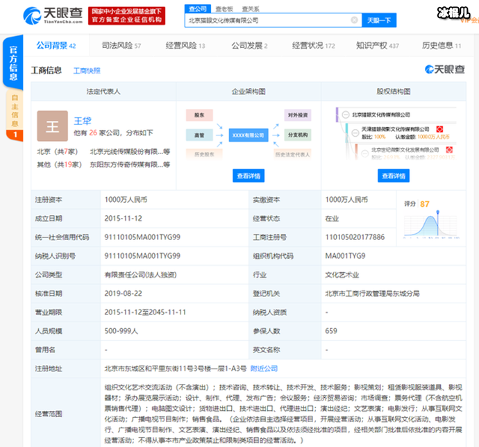
Task: Click the approval date 2019-08-22
Action: pyautogui.click(x=123, y=294)
